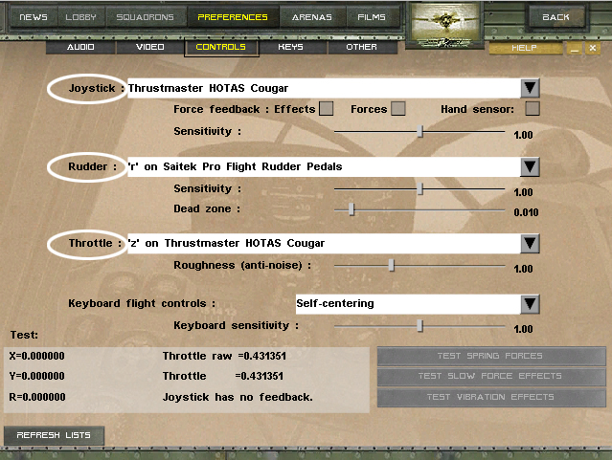
Task: Close window with the X icon
Action: [593, 49]
